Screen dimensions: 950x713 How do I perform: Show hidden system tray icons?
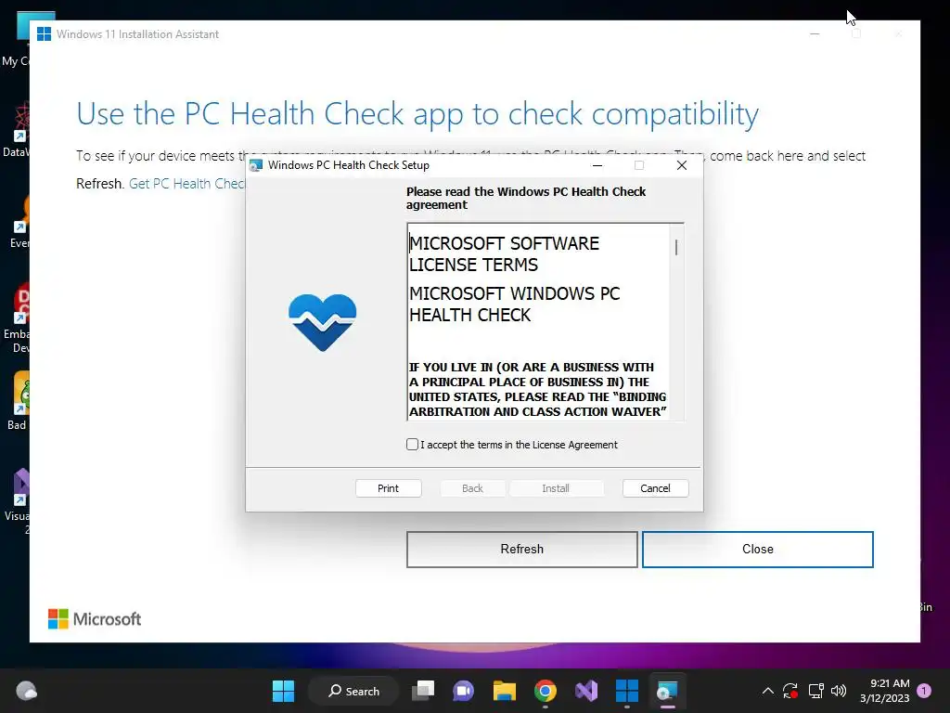coord(767,691)
